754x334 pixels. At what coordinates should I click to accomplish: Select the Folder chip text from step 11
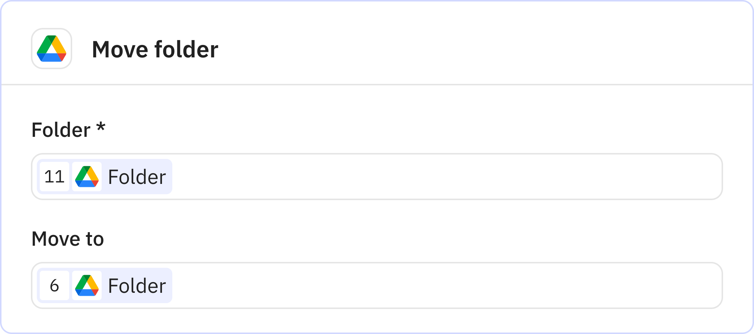tap(137, 177)
